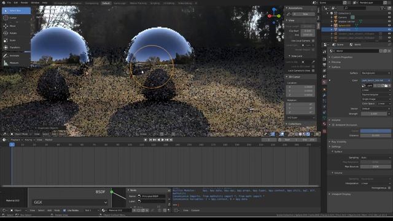Toggle Use Local Camera checkbox
This screenshot has height=221, width=393.
[313, 41]
